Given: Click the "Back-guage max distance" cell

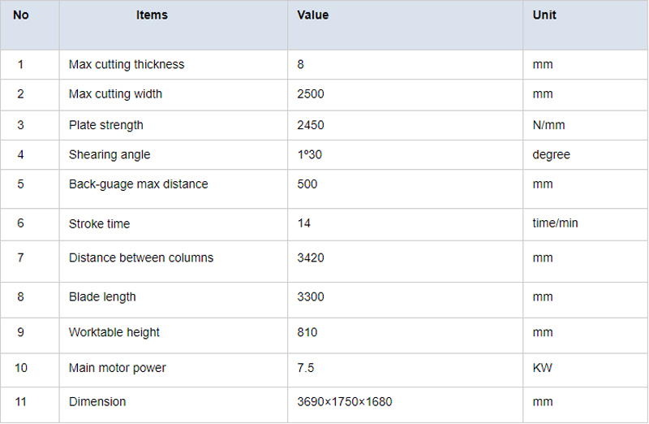Looking at the screenshot, I should [x=138, y=184].
